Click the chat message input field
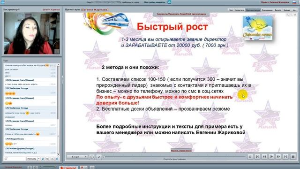 [16, 159]
